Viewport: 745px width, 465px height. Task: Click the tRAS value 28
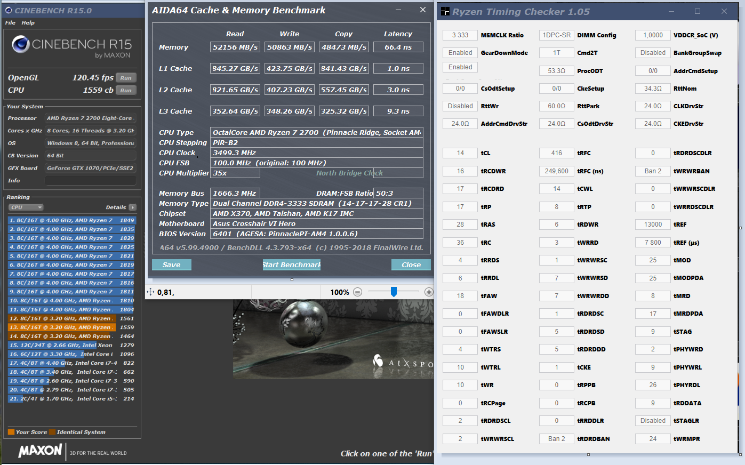(460, 225)
